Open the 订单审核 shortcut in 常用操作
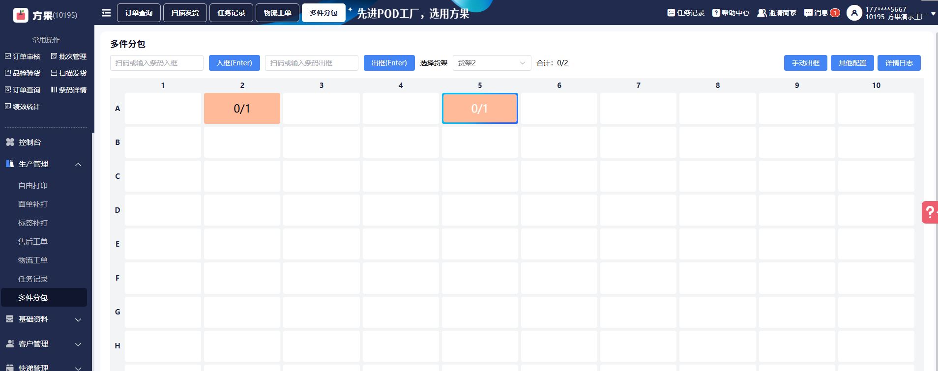Screen dimensions: 938x371 tap(23, 57)
